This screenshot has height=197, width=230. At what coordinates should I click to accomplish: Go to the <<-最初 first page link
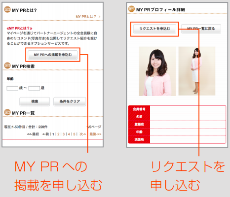click(x=33, y=134)
